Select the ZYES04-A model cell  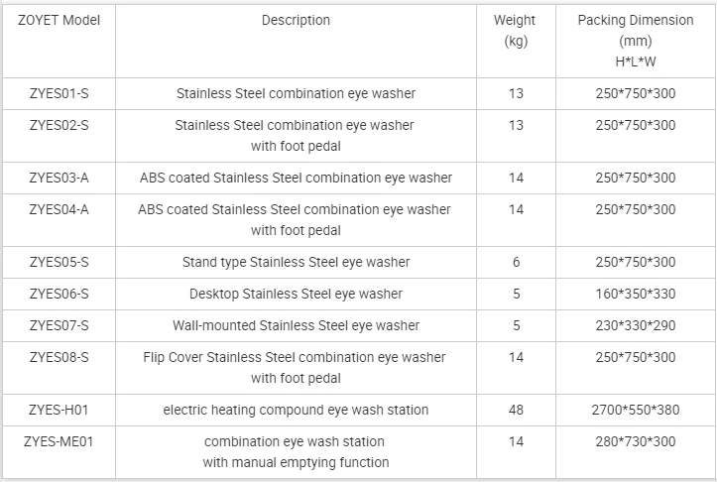[60, 209]
